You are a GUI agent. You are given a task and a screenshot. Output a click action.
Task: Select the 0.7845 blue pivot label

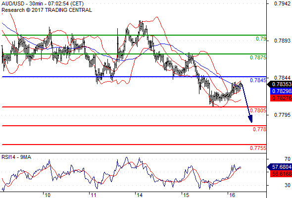click(x=258, y=80)
